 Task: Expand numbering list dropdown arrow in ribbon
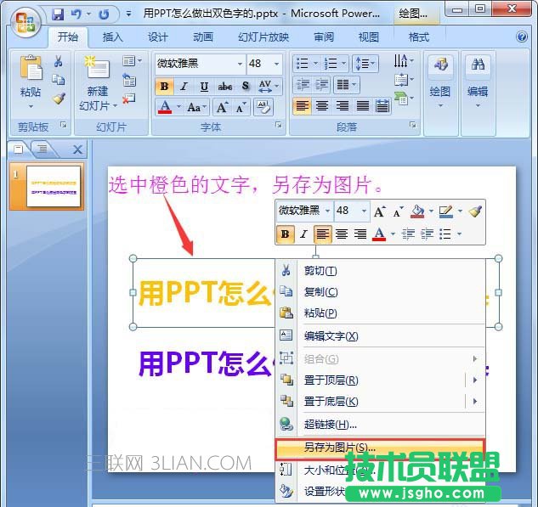343,64
